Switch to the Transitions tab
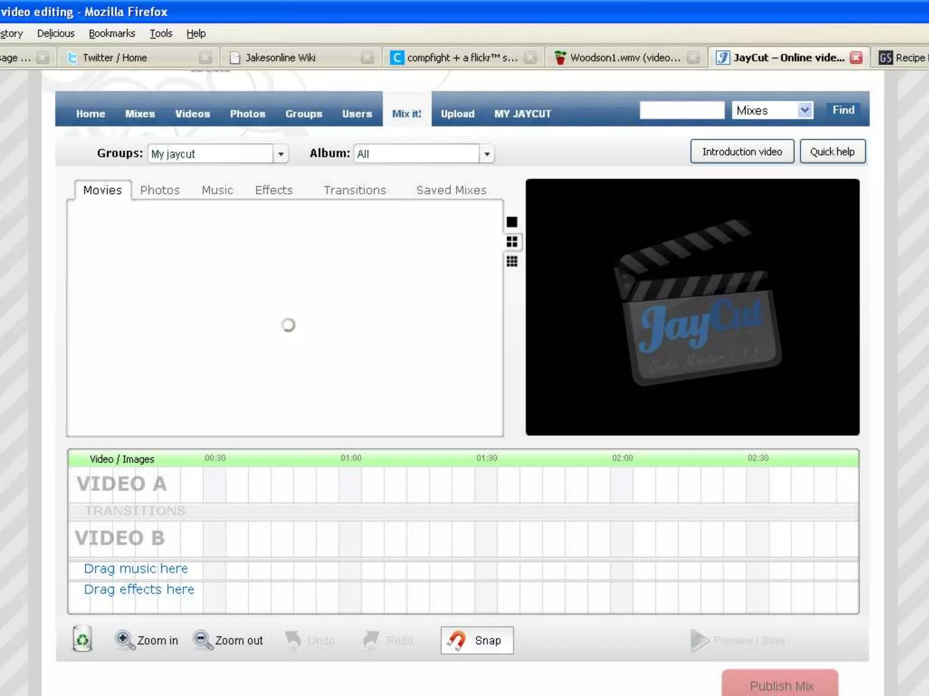Image resolution: width=929 pixels, height=696 pixels. point(354,190)
